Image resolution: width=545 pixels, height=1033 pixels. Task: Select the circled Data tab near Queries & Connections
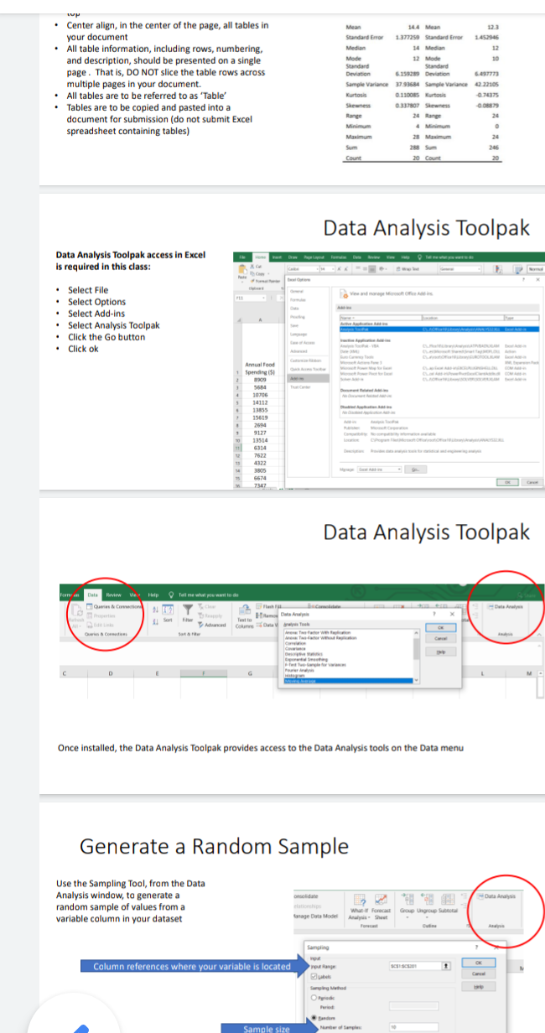tap(95, 594)
